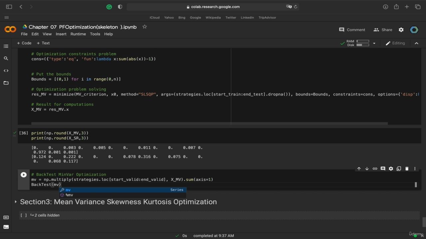This screenshot has height=239, width=426.
Task: Open the cell's more options menu
Action: tap(415, 169)
